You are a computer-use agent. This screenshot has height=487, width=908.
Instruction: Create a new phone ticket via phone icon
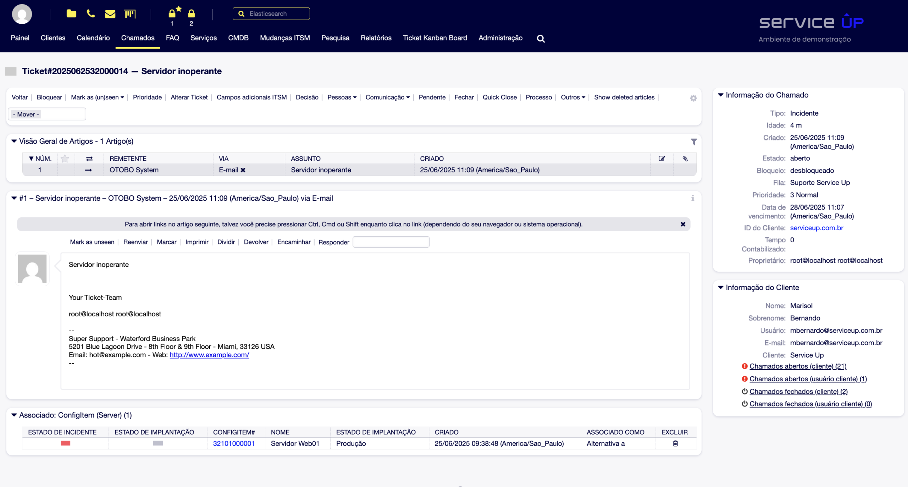(91, 14)
